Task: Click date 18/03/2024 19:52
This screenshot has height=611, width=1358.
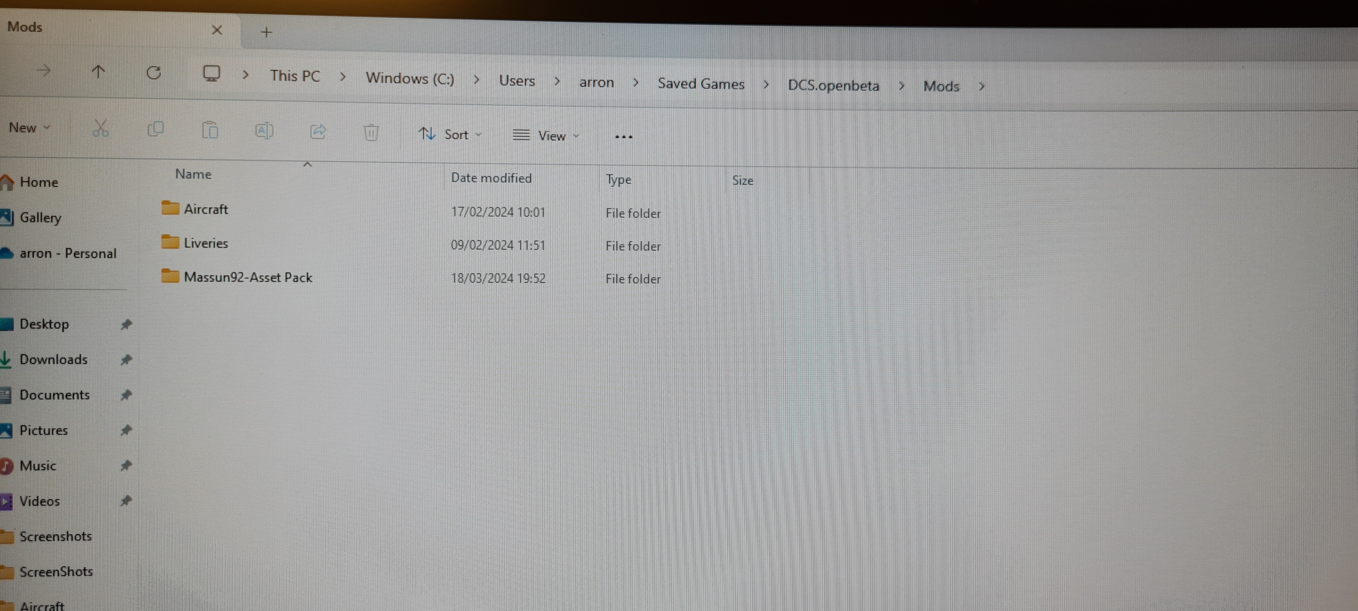Action: [498, 278]
